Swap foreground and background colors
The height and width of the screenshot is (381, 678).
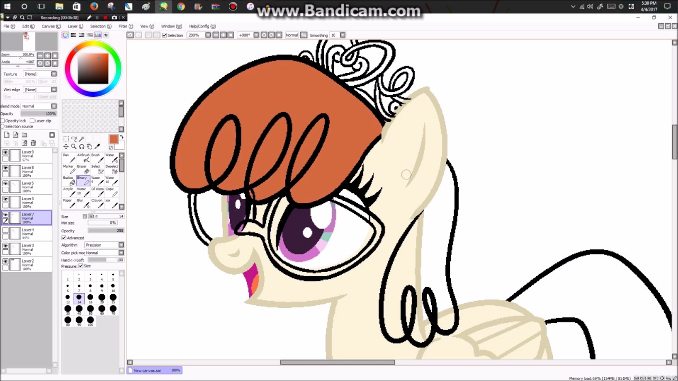click(121, 138)
